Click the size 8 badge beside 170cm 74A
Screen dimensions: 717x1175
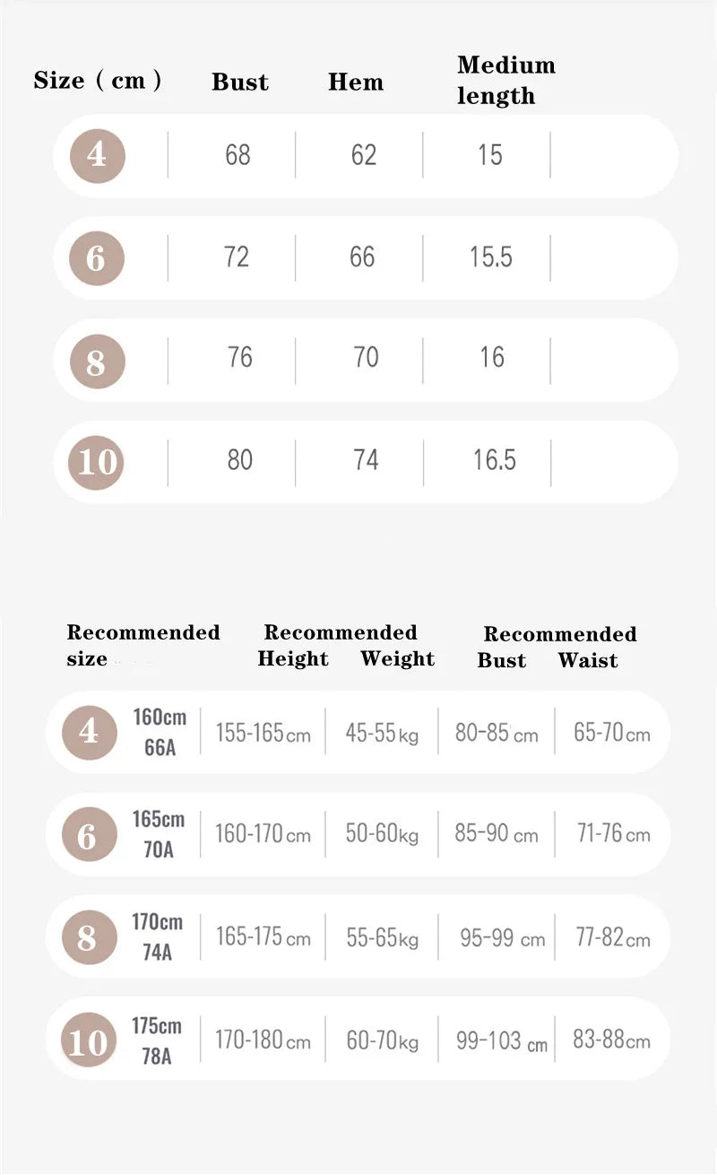coord(89,937)
